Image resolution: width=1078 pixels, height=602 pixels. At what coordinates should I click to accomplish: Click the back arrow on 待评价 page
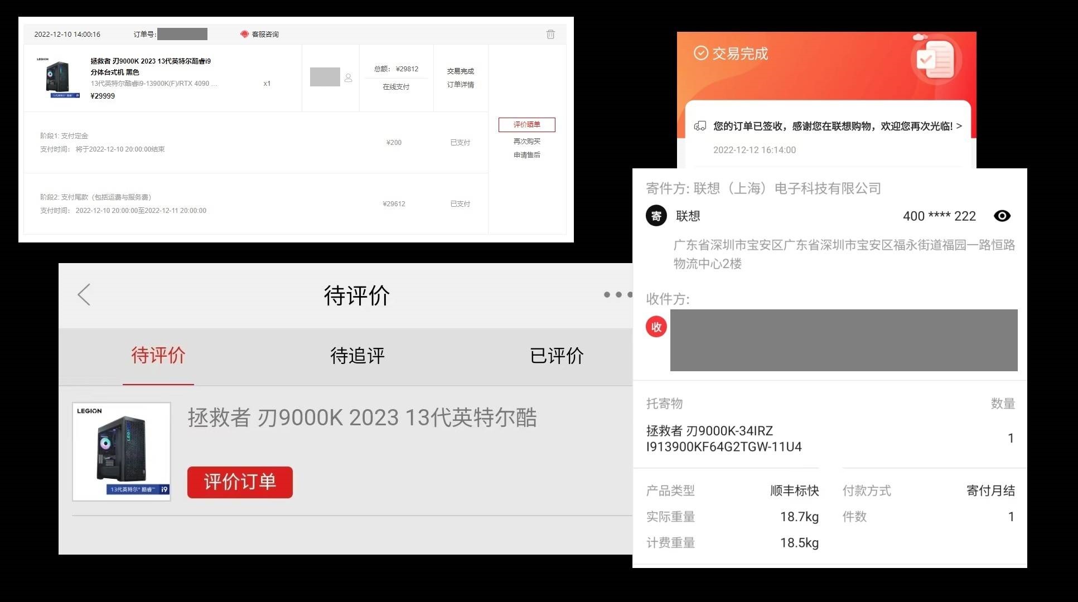click(x=84, y=295)
